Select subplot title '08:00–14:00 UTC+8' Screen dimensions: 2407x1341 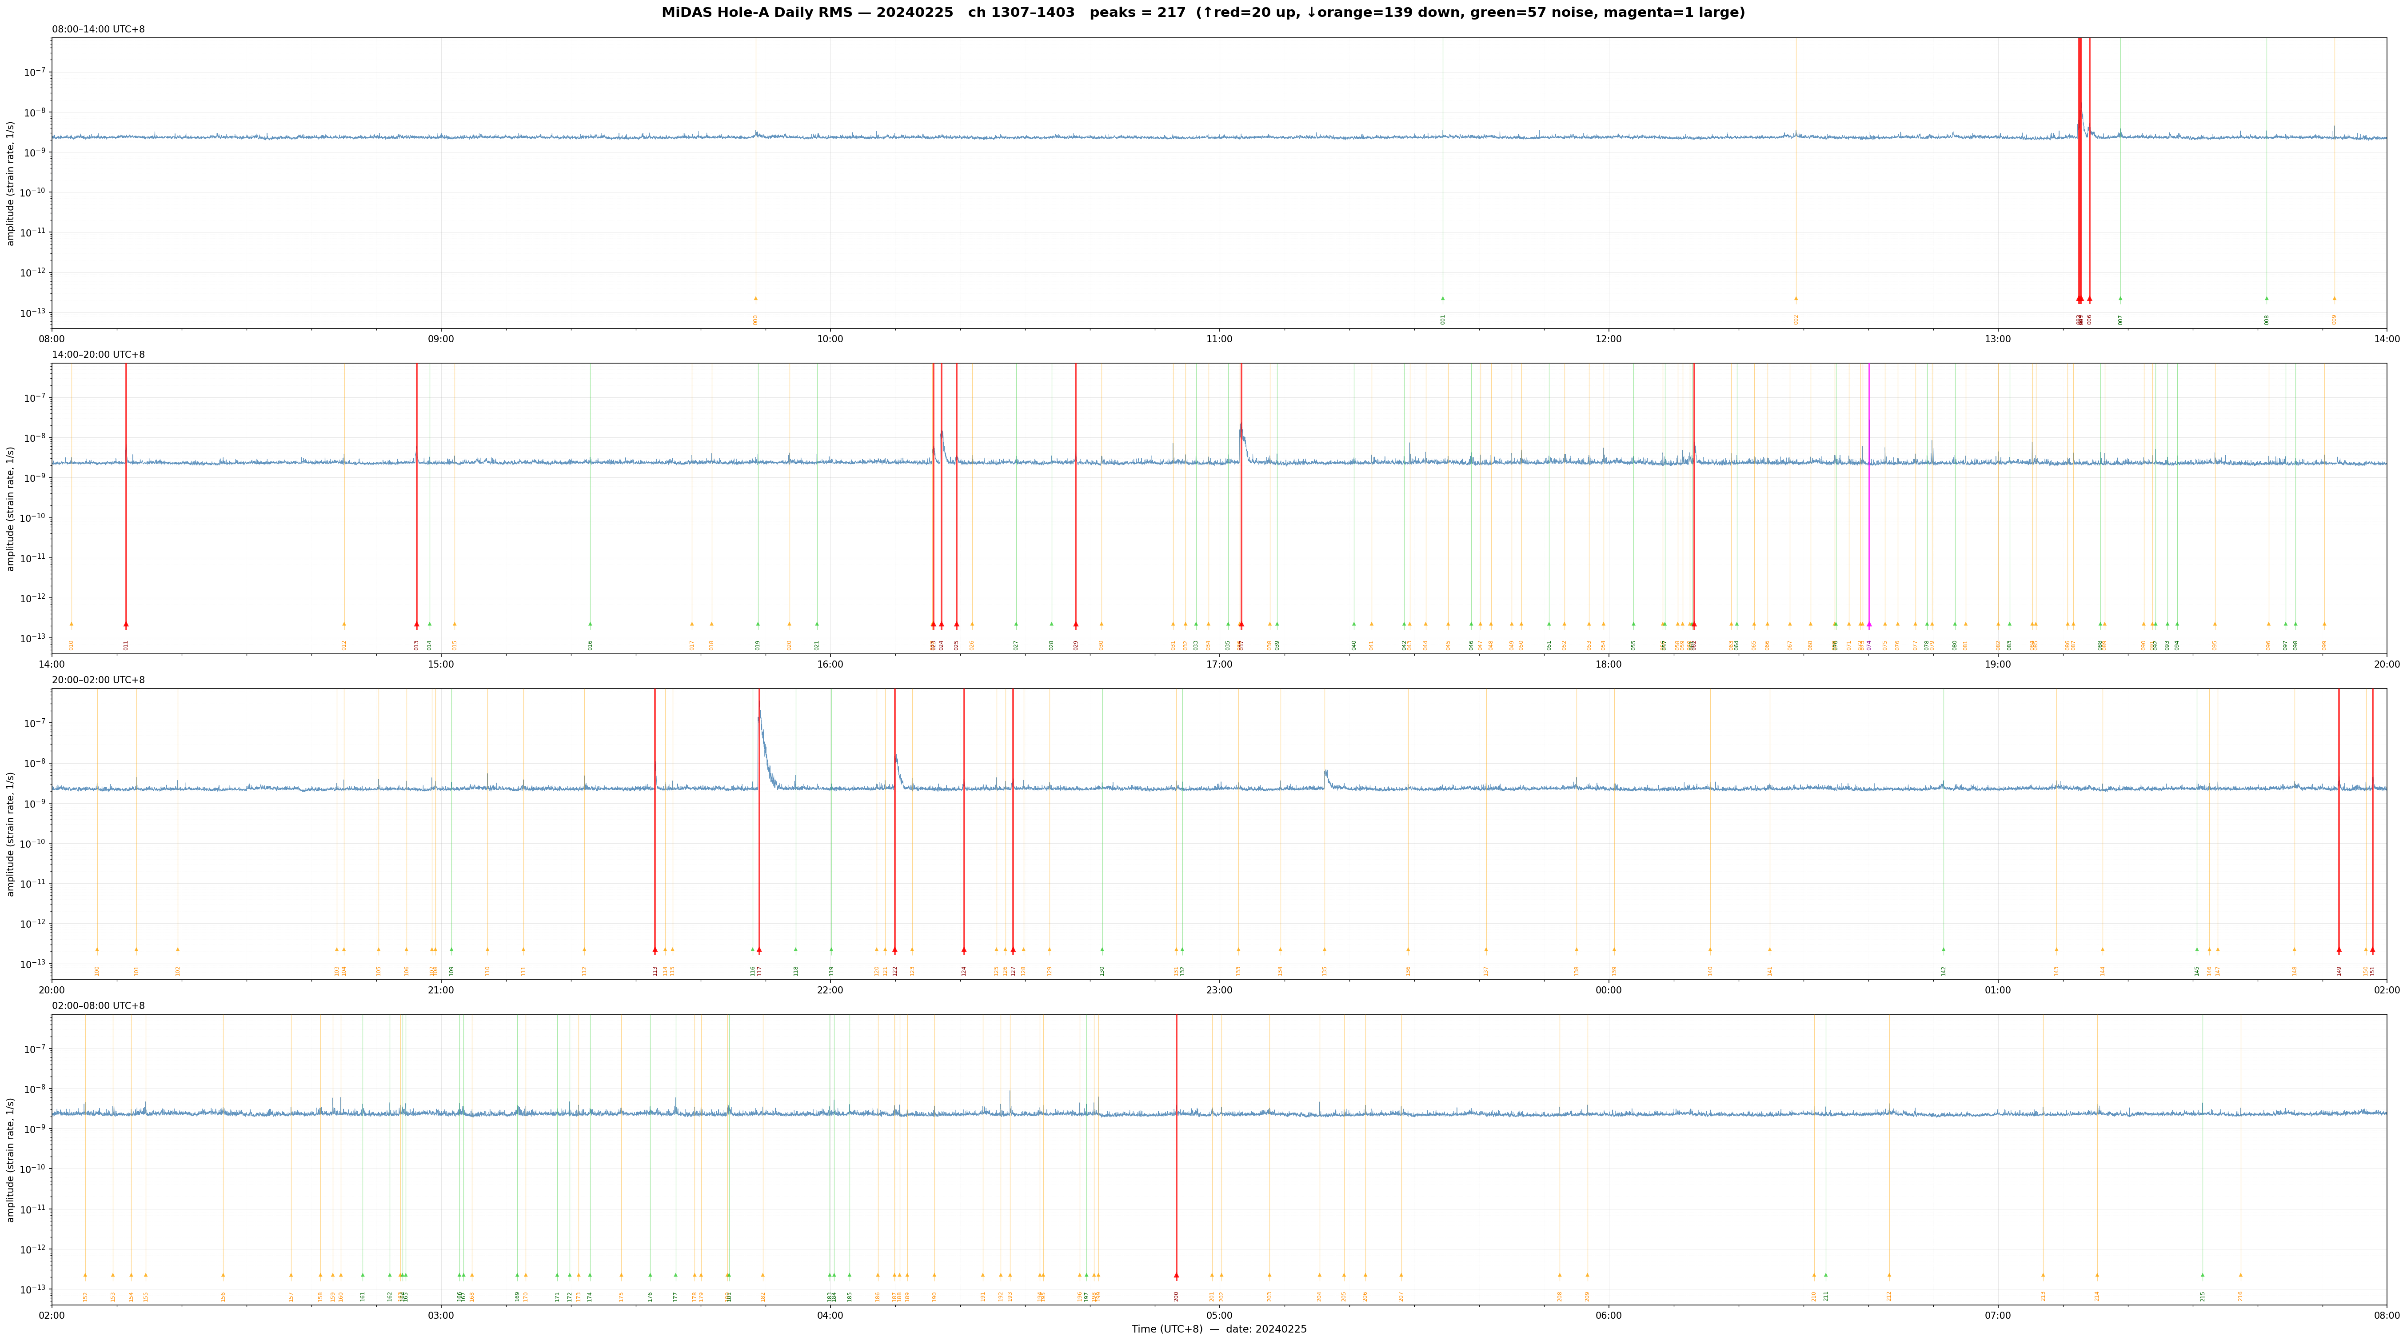pyautogui.click(x=98, y=30)
